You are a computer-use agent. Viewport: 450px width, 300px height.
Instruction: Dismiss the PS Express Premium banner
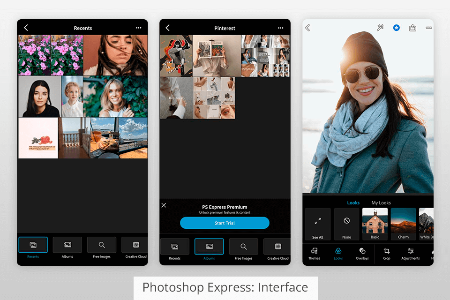164,205
